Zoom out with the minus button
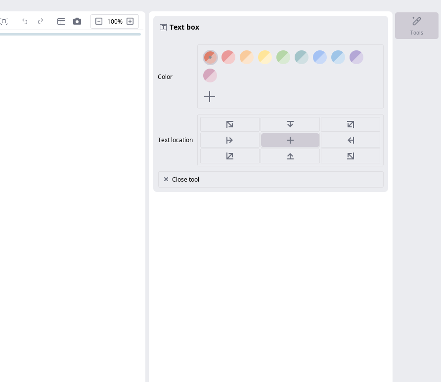The width and height of the screenshot is (441, 382). tap(99, 21)
